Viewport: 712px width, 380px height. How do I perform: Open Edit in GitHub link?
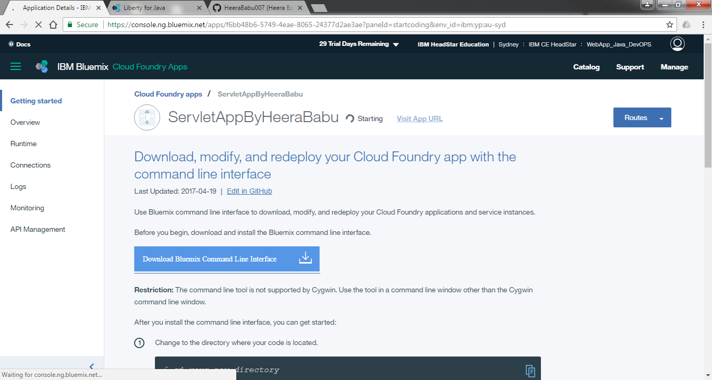249,191
